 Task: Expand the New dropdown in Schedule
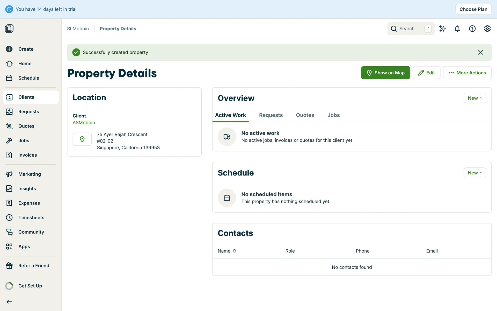coord(475,173)
